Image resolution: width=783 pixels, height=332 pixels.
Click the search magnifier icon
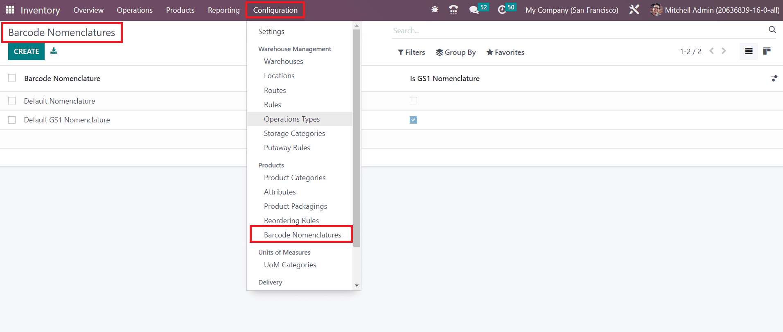tap(772, 30)
